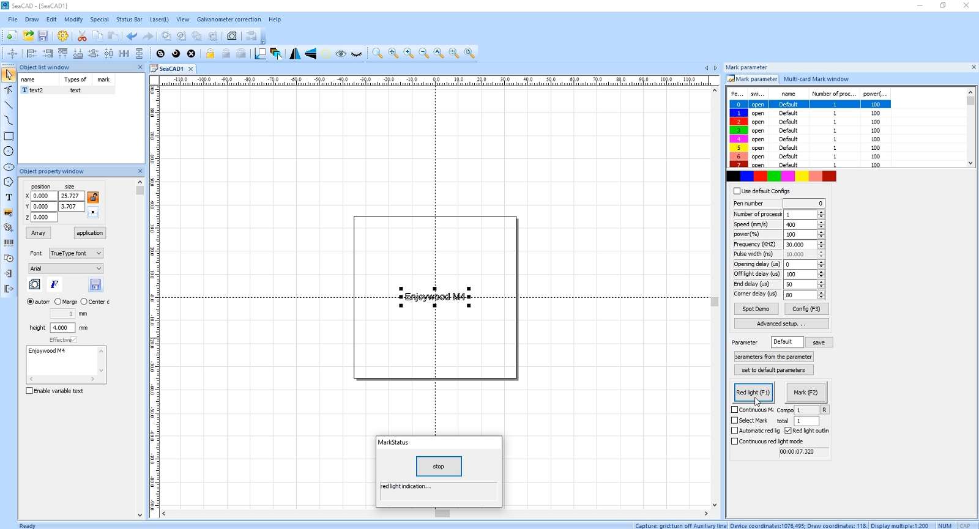979x529 pixels.
Task: Increase the Speed (mm/s) stepper value
Action: [821, 223]
